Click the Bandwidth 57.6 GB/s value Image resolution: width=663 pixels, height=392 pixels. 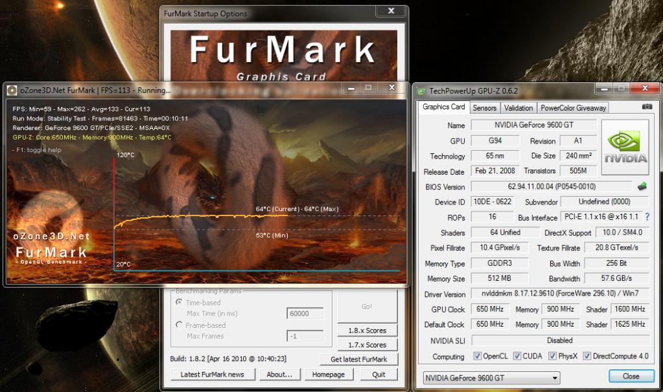tap(616, 278)
